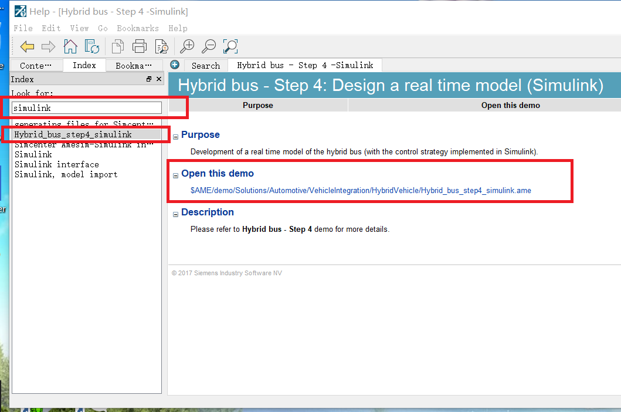621x412 pixels.
Task: Go back with the yellow left arrow
Action: 28,47
